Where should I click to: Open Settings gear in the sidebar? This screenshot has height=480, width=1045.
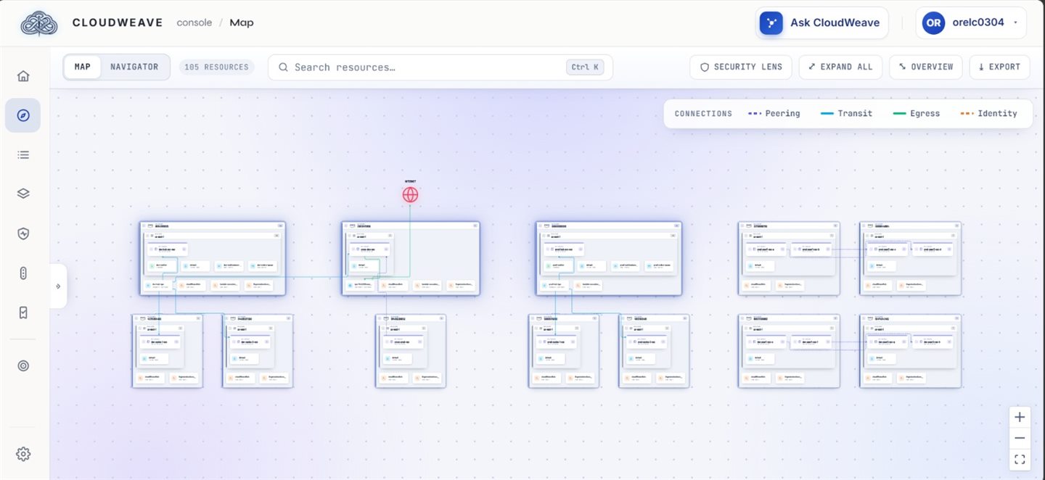pos(23,454)
